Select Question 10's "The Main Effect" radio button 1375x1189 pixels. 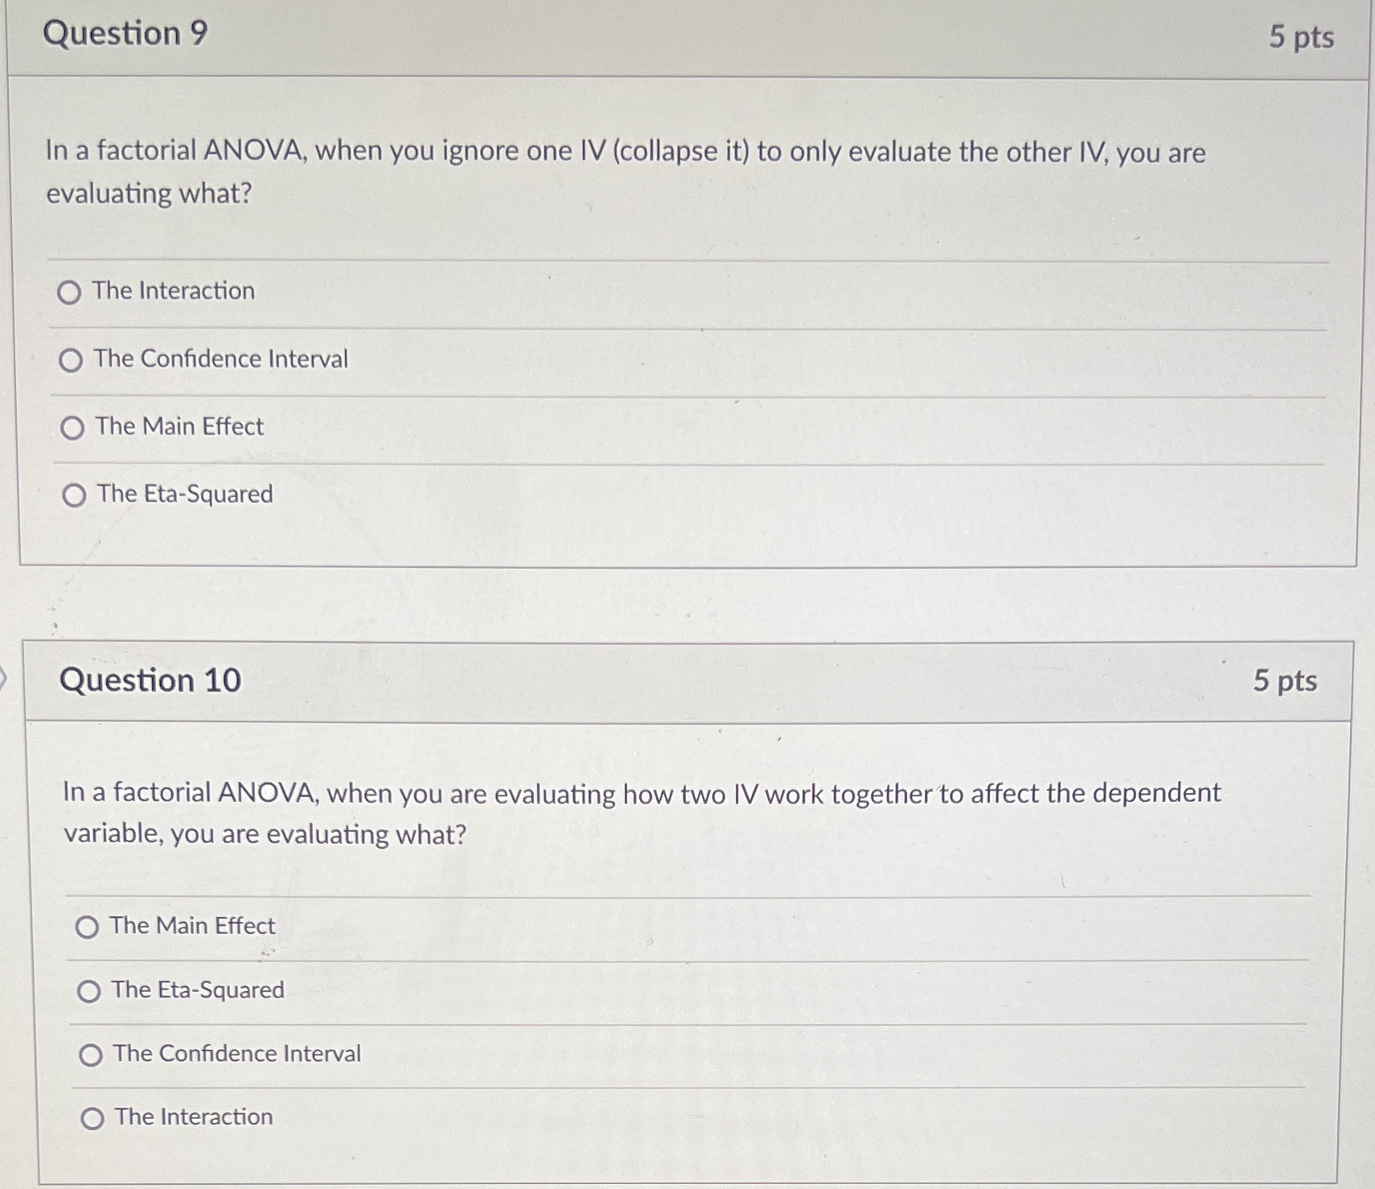pos(87,928)
